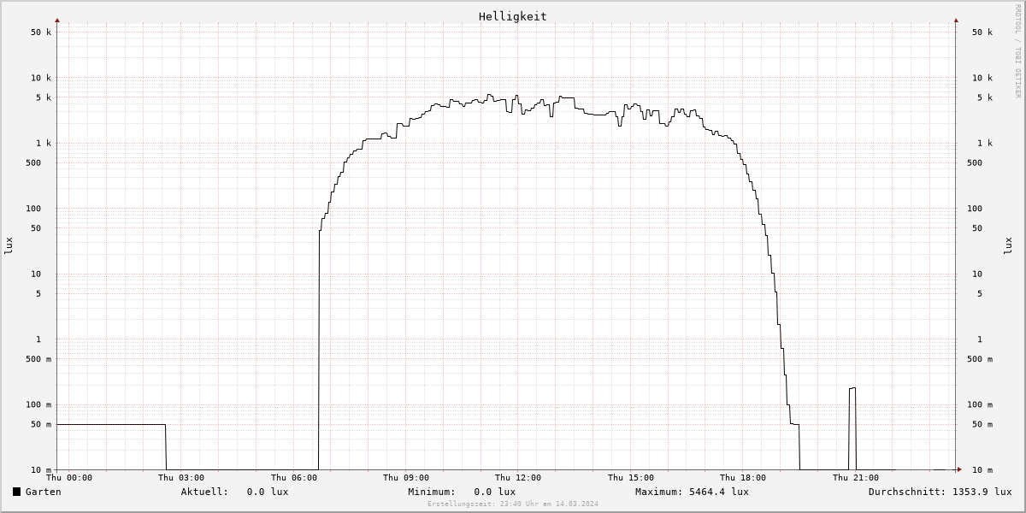
Task: Click the left axis 500 m label
Action: (38, 359)
